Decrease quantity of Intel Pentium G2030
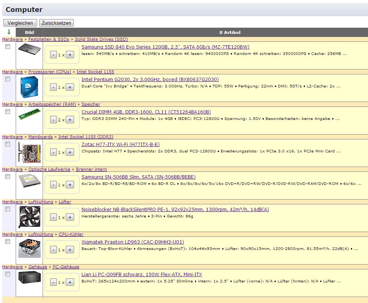The image size is (368, 303). click(53, 87)
